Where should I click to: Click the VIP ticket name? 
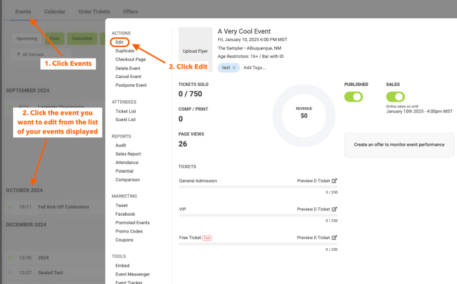pos(182,209)
